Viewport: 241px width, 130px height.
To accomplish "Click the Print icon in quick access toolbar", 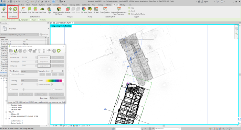I will 28,1.
